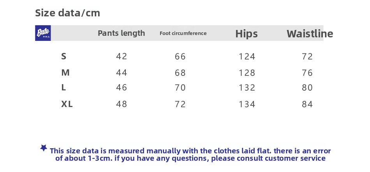
Task: Click the blue star icon near note
Action: click(44, 147)
